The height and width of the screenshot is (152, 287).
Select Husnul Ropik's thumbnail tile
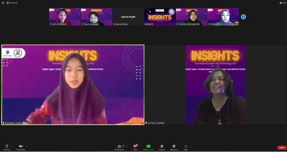[128, 17]
